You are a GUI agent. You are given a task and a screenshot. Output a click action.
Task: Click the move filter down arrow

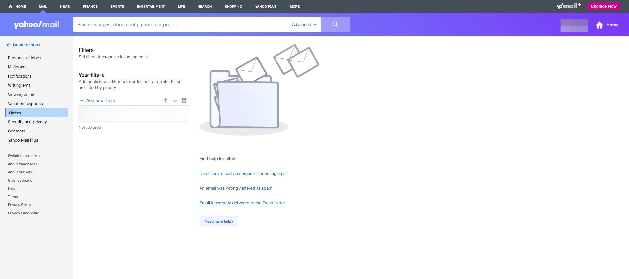[175, 100]
